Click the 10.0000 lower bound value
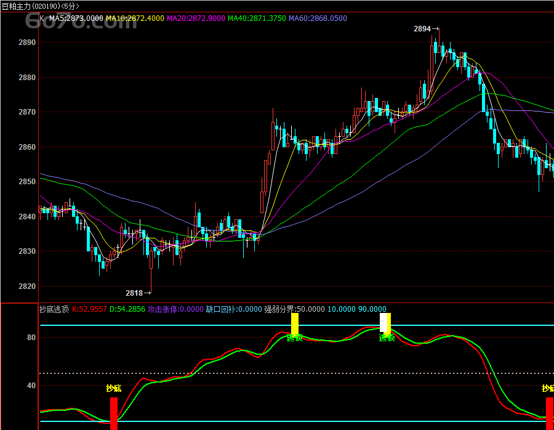This screenshot has height=430, width=554. pos(341,309)
